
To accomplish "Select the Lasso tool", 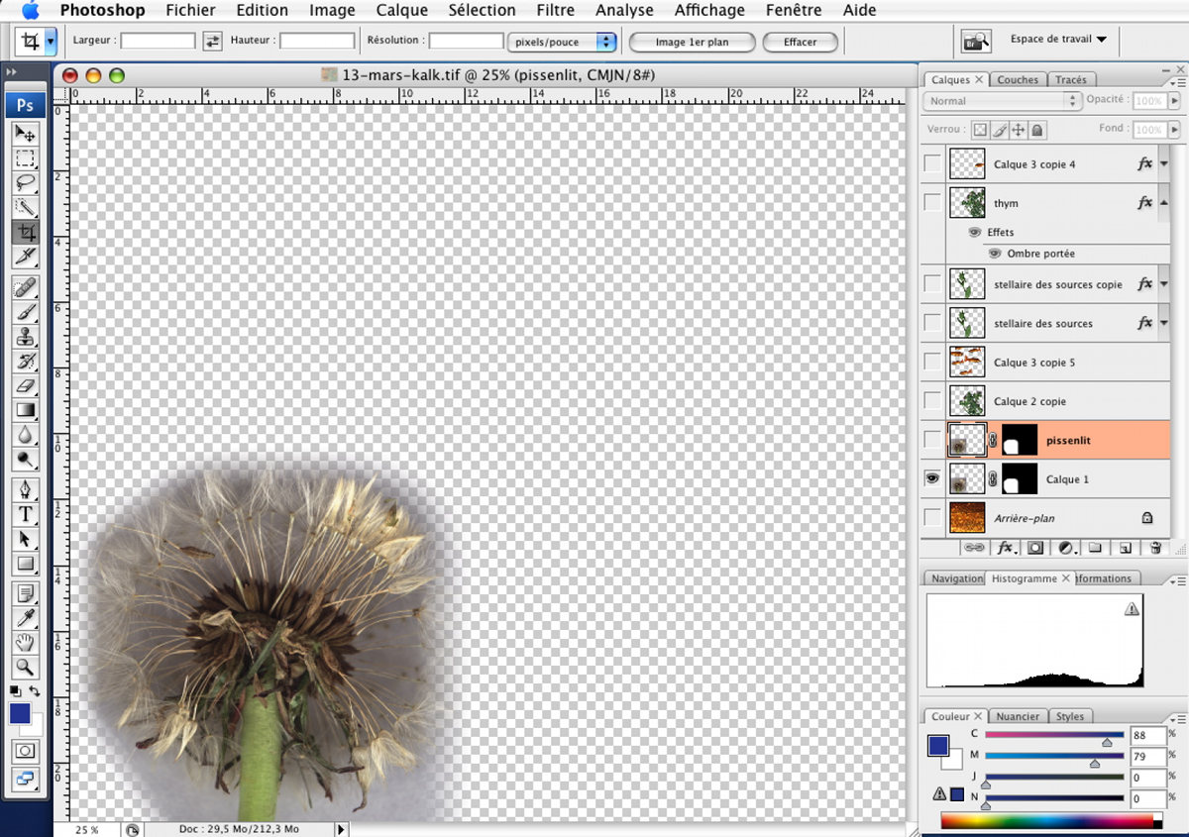I will pos(26,183).
